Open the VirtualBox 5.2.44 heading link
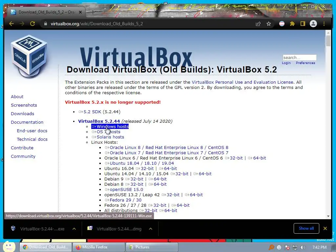Viewport: 336px width, 252px height. 99,121
